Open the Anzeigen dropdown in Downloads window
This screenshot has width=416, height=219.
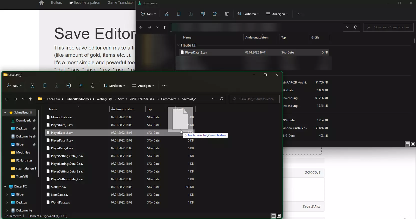(x=277, y=14)
